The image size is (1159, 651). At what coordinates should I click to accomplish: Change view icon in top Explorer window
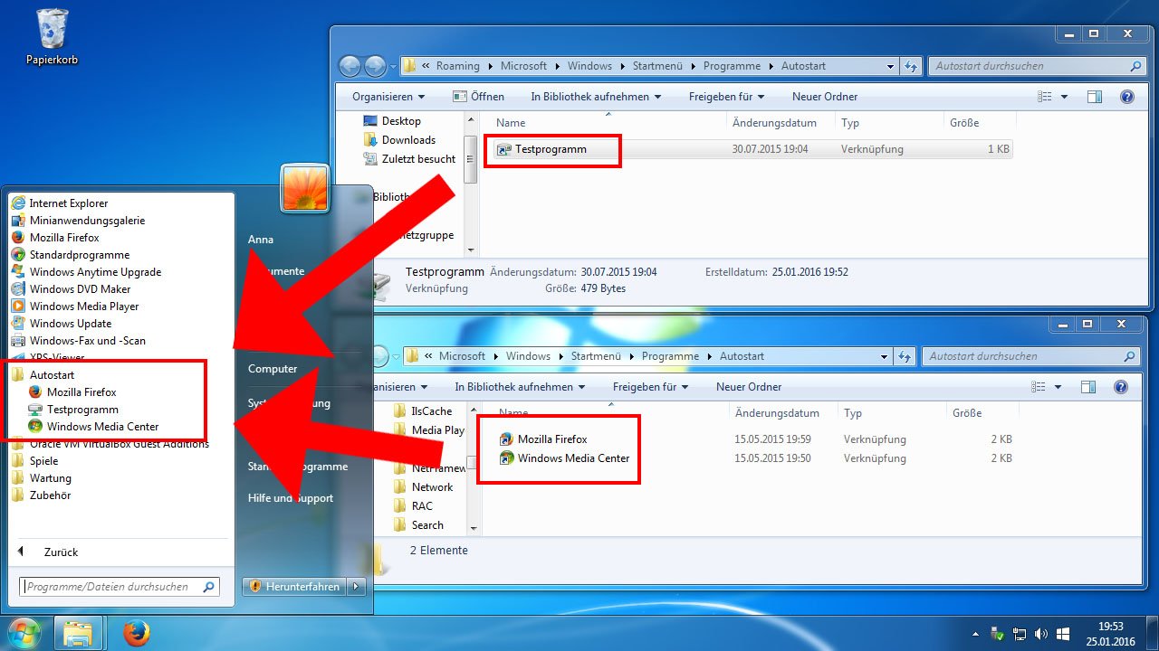point(1045,97)
